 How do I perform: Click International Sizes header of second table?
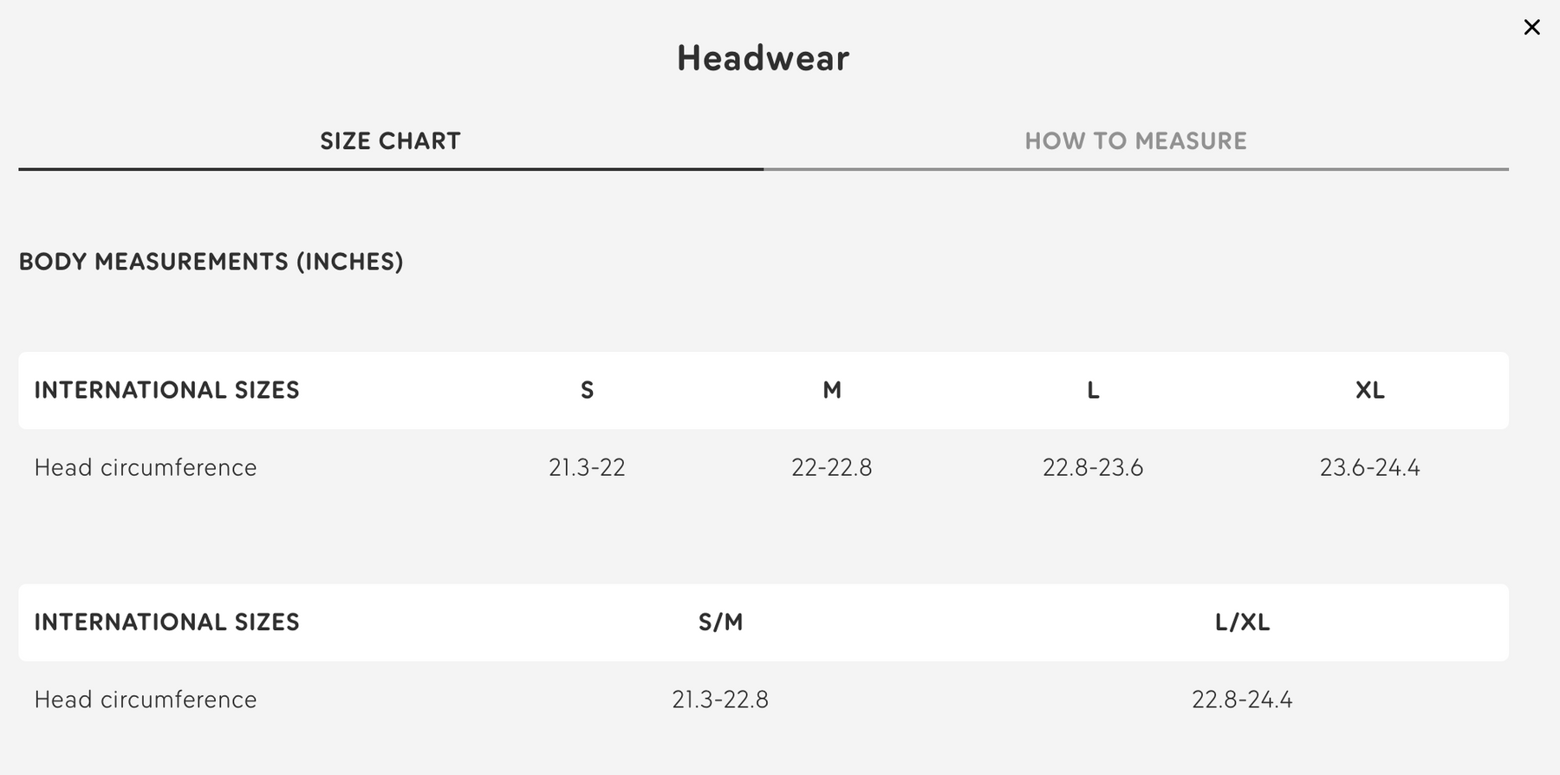(166, 622)
